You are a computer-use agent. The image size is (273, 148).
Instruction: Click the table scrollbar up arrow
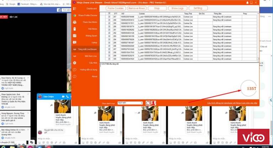click(258, 14)
